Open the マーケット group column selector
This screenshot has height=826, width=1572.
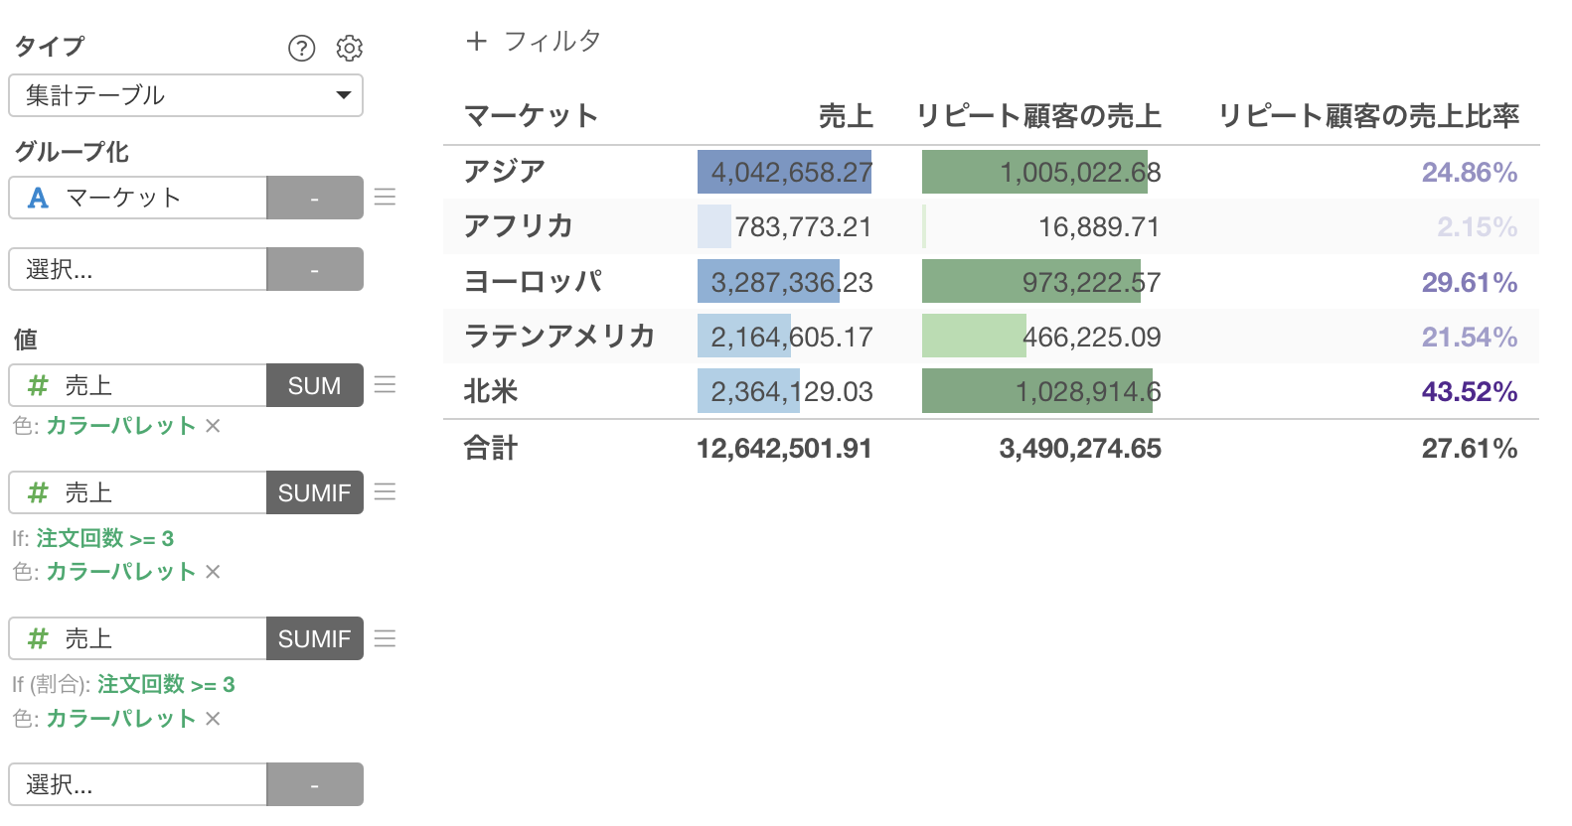tap(138, 198)
